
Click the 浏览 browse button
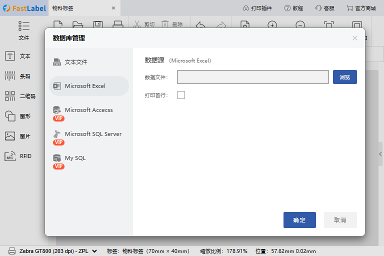pyautogui.click(x=345, y=77)
